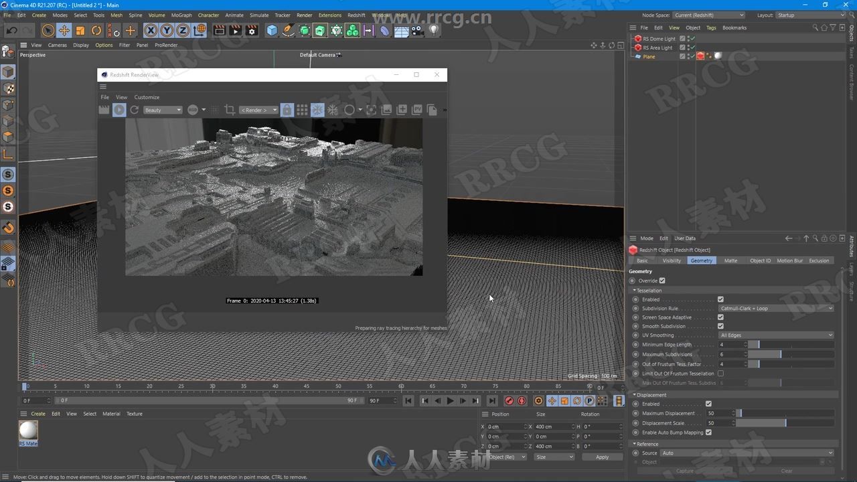This screenshot has height=482, width=857.
Task: Select RS Dome Light in Object Manager
Action: (x=659, y=39)
